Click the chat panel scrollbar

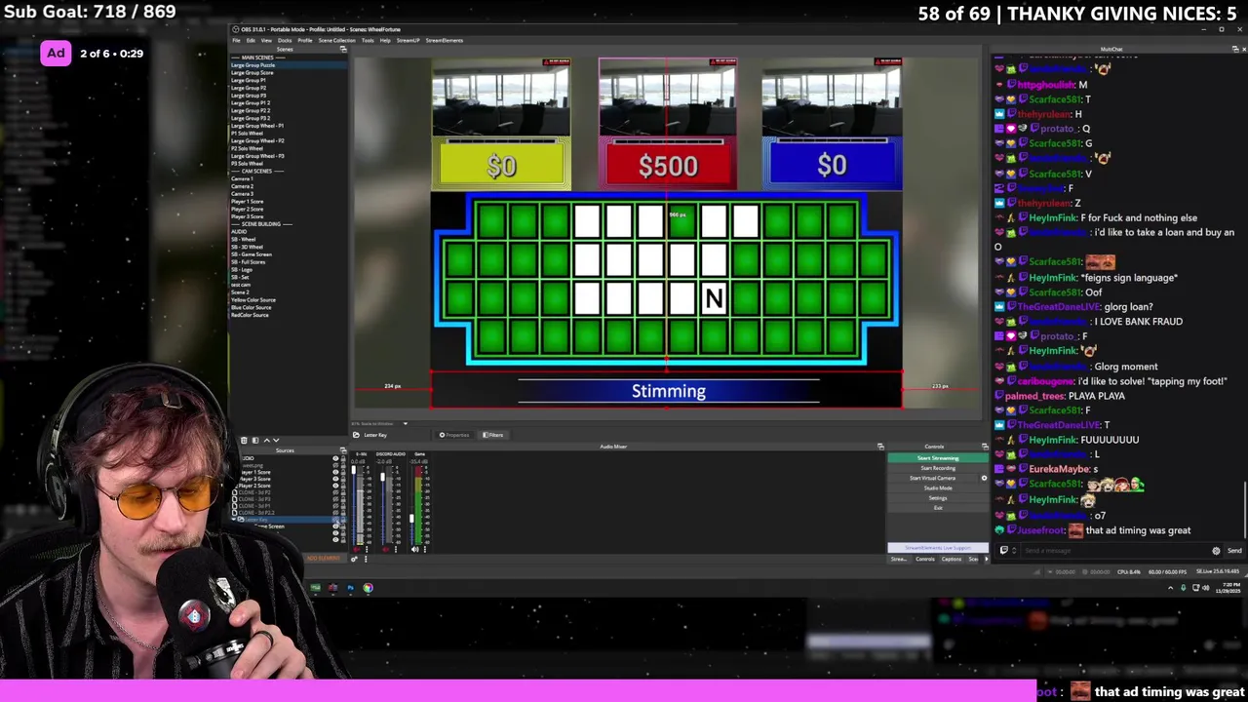pos(1245,509)
